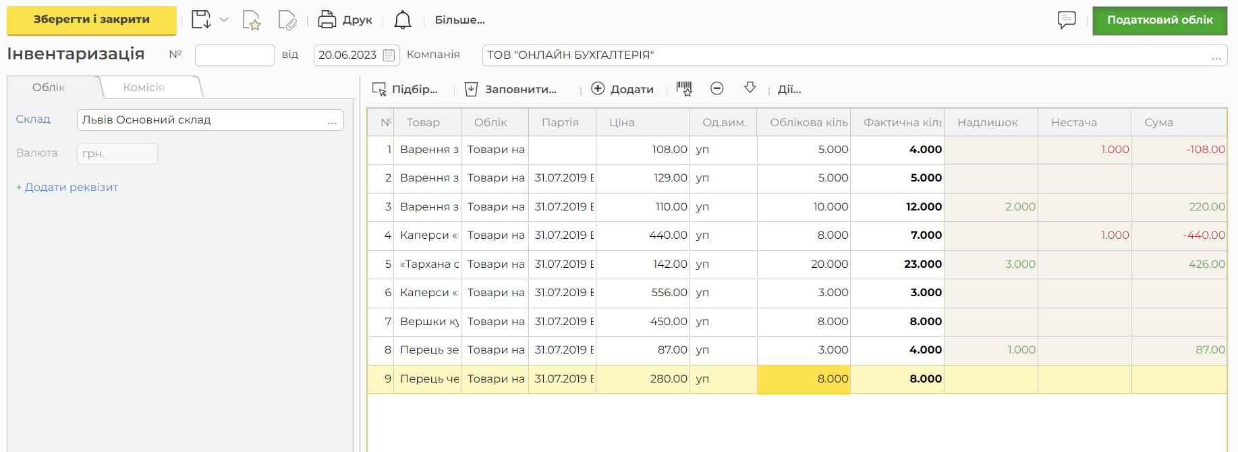
Task: Click the document with star icon
Action: (251, 20)
